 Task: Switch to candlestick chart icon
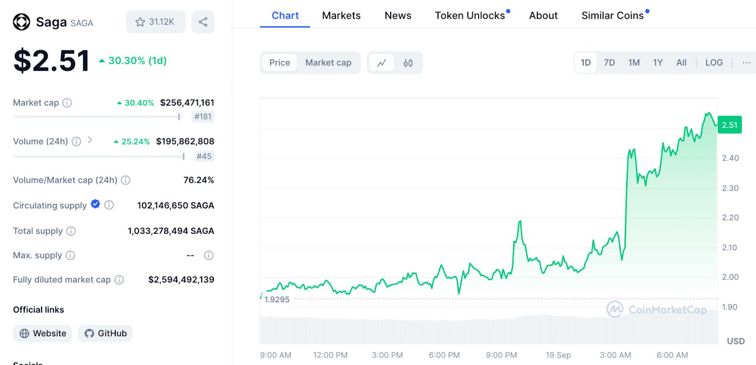point(408,63)
